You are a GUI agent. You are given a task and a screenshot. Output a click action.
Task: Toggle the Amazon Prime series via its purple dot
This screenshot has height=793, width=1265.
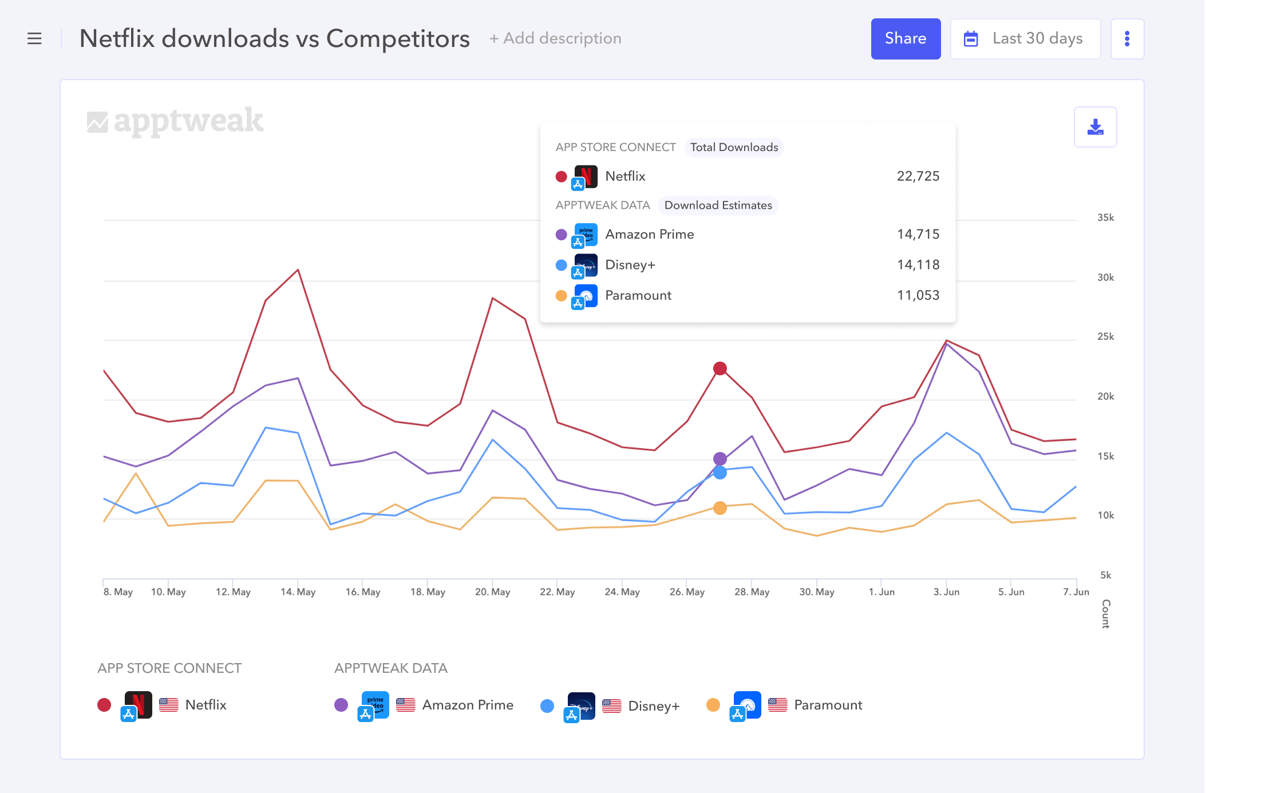click(341, 705)
